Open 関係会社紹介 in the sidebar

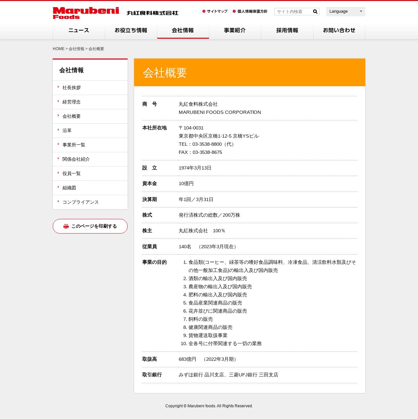(90, 159)
